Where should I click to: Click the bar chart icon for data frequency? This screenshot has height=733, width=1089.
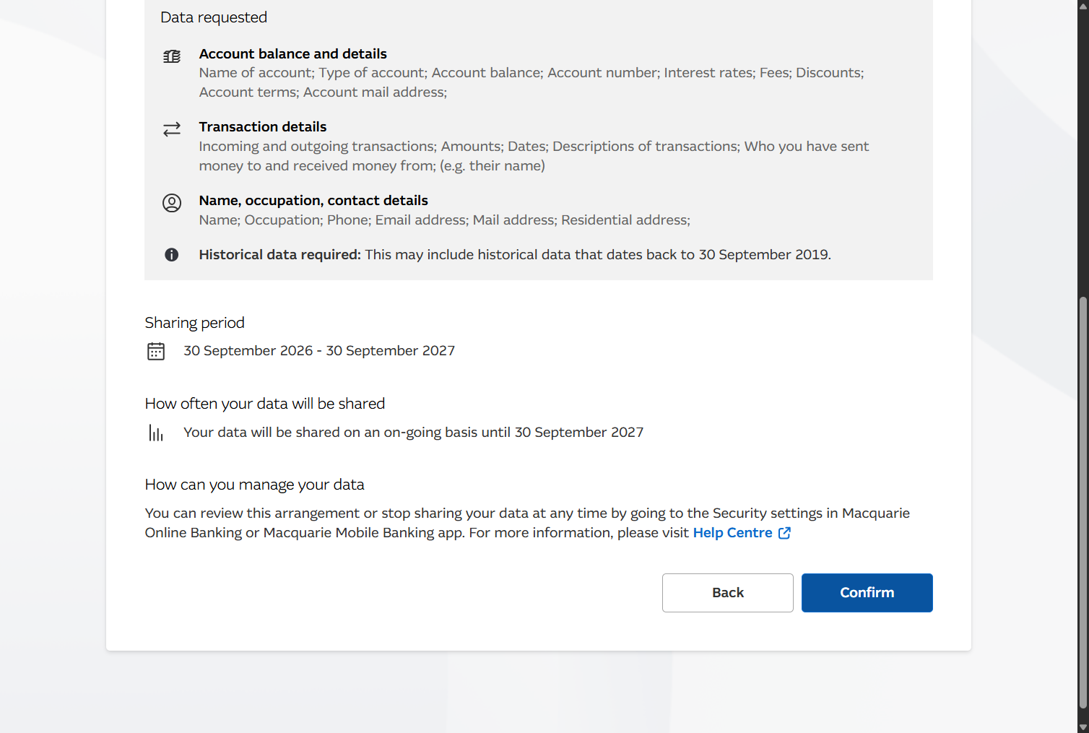tap(156, 433)
